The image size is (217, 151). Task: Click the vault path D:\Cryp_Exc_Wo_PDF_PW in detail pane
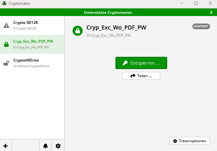tap(108, 35)
